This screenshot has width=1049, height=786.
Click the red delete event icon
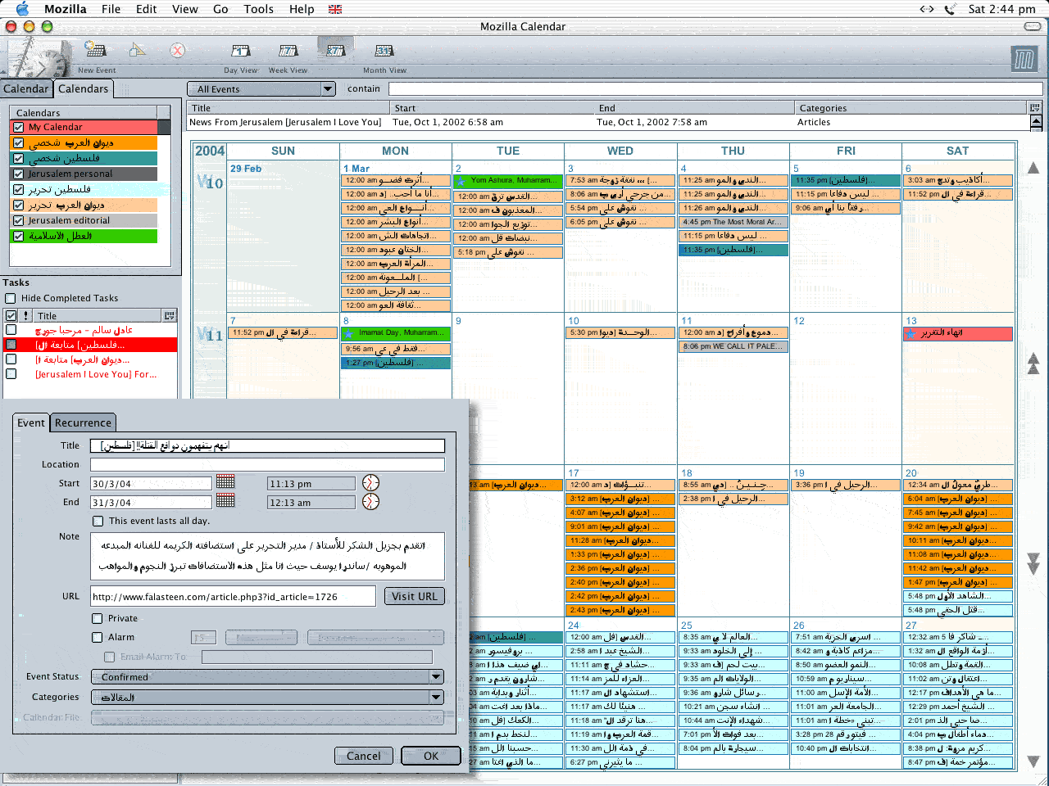coord(177,51)
